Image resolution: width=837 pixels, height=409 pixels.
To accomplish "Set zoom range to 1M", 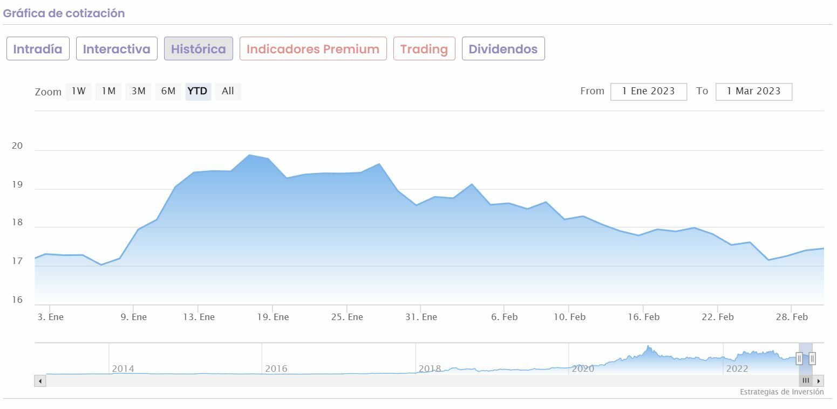I will click(109, 92).
